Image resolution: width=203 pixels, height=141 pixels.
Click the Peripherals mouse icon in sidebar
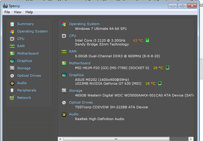[x=12, y=90]
